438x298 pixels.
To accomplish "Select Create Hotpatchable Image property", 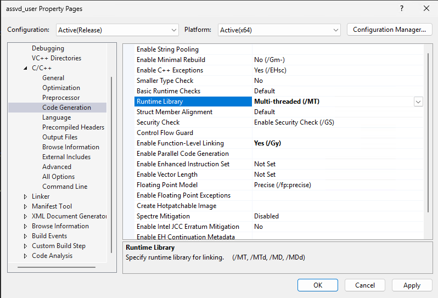I will point(177,206).
